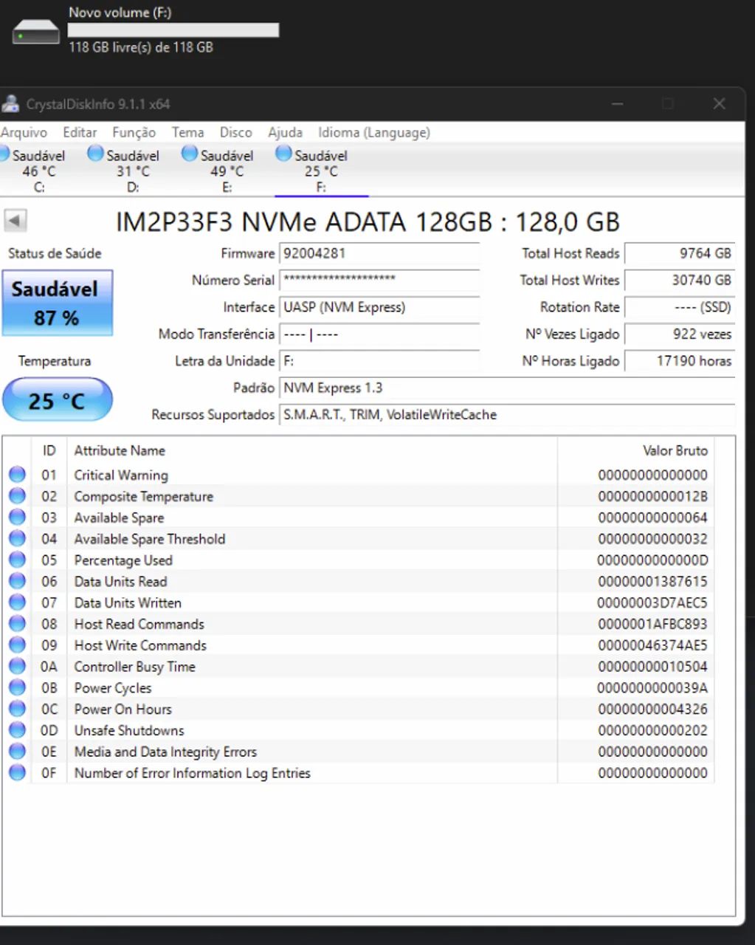Image resolution: width=755 pixels, height=945 pixels.
Task: Click the Attribute Name column header
Action: click(x=311, y=450)
